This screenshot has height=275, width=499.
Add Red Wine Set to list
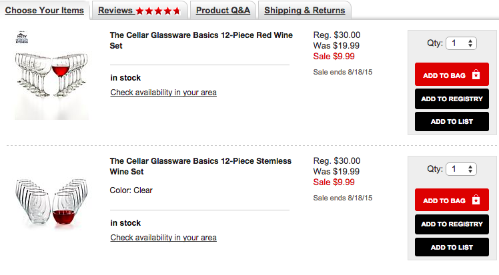pos(452,122)
